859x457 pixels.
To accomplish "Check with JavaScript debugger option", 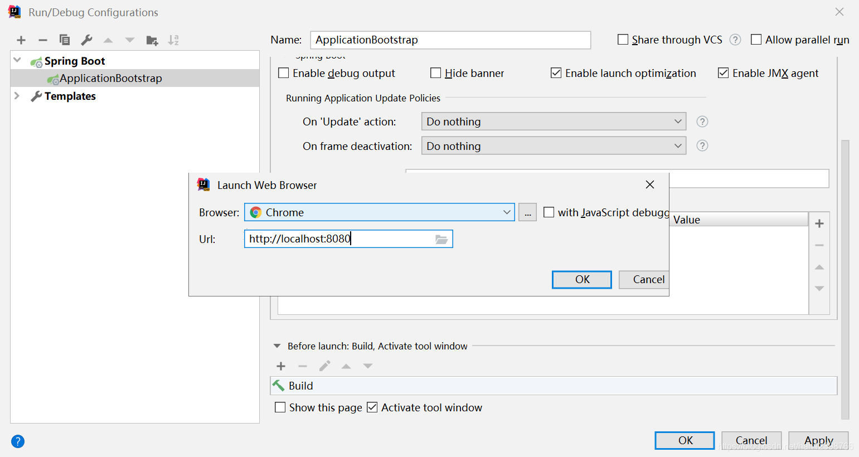I will [549, 212].
